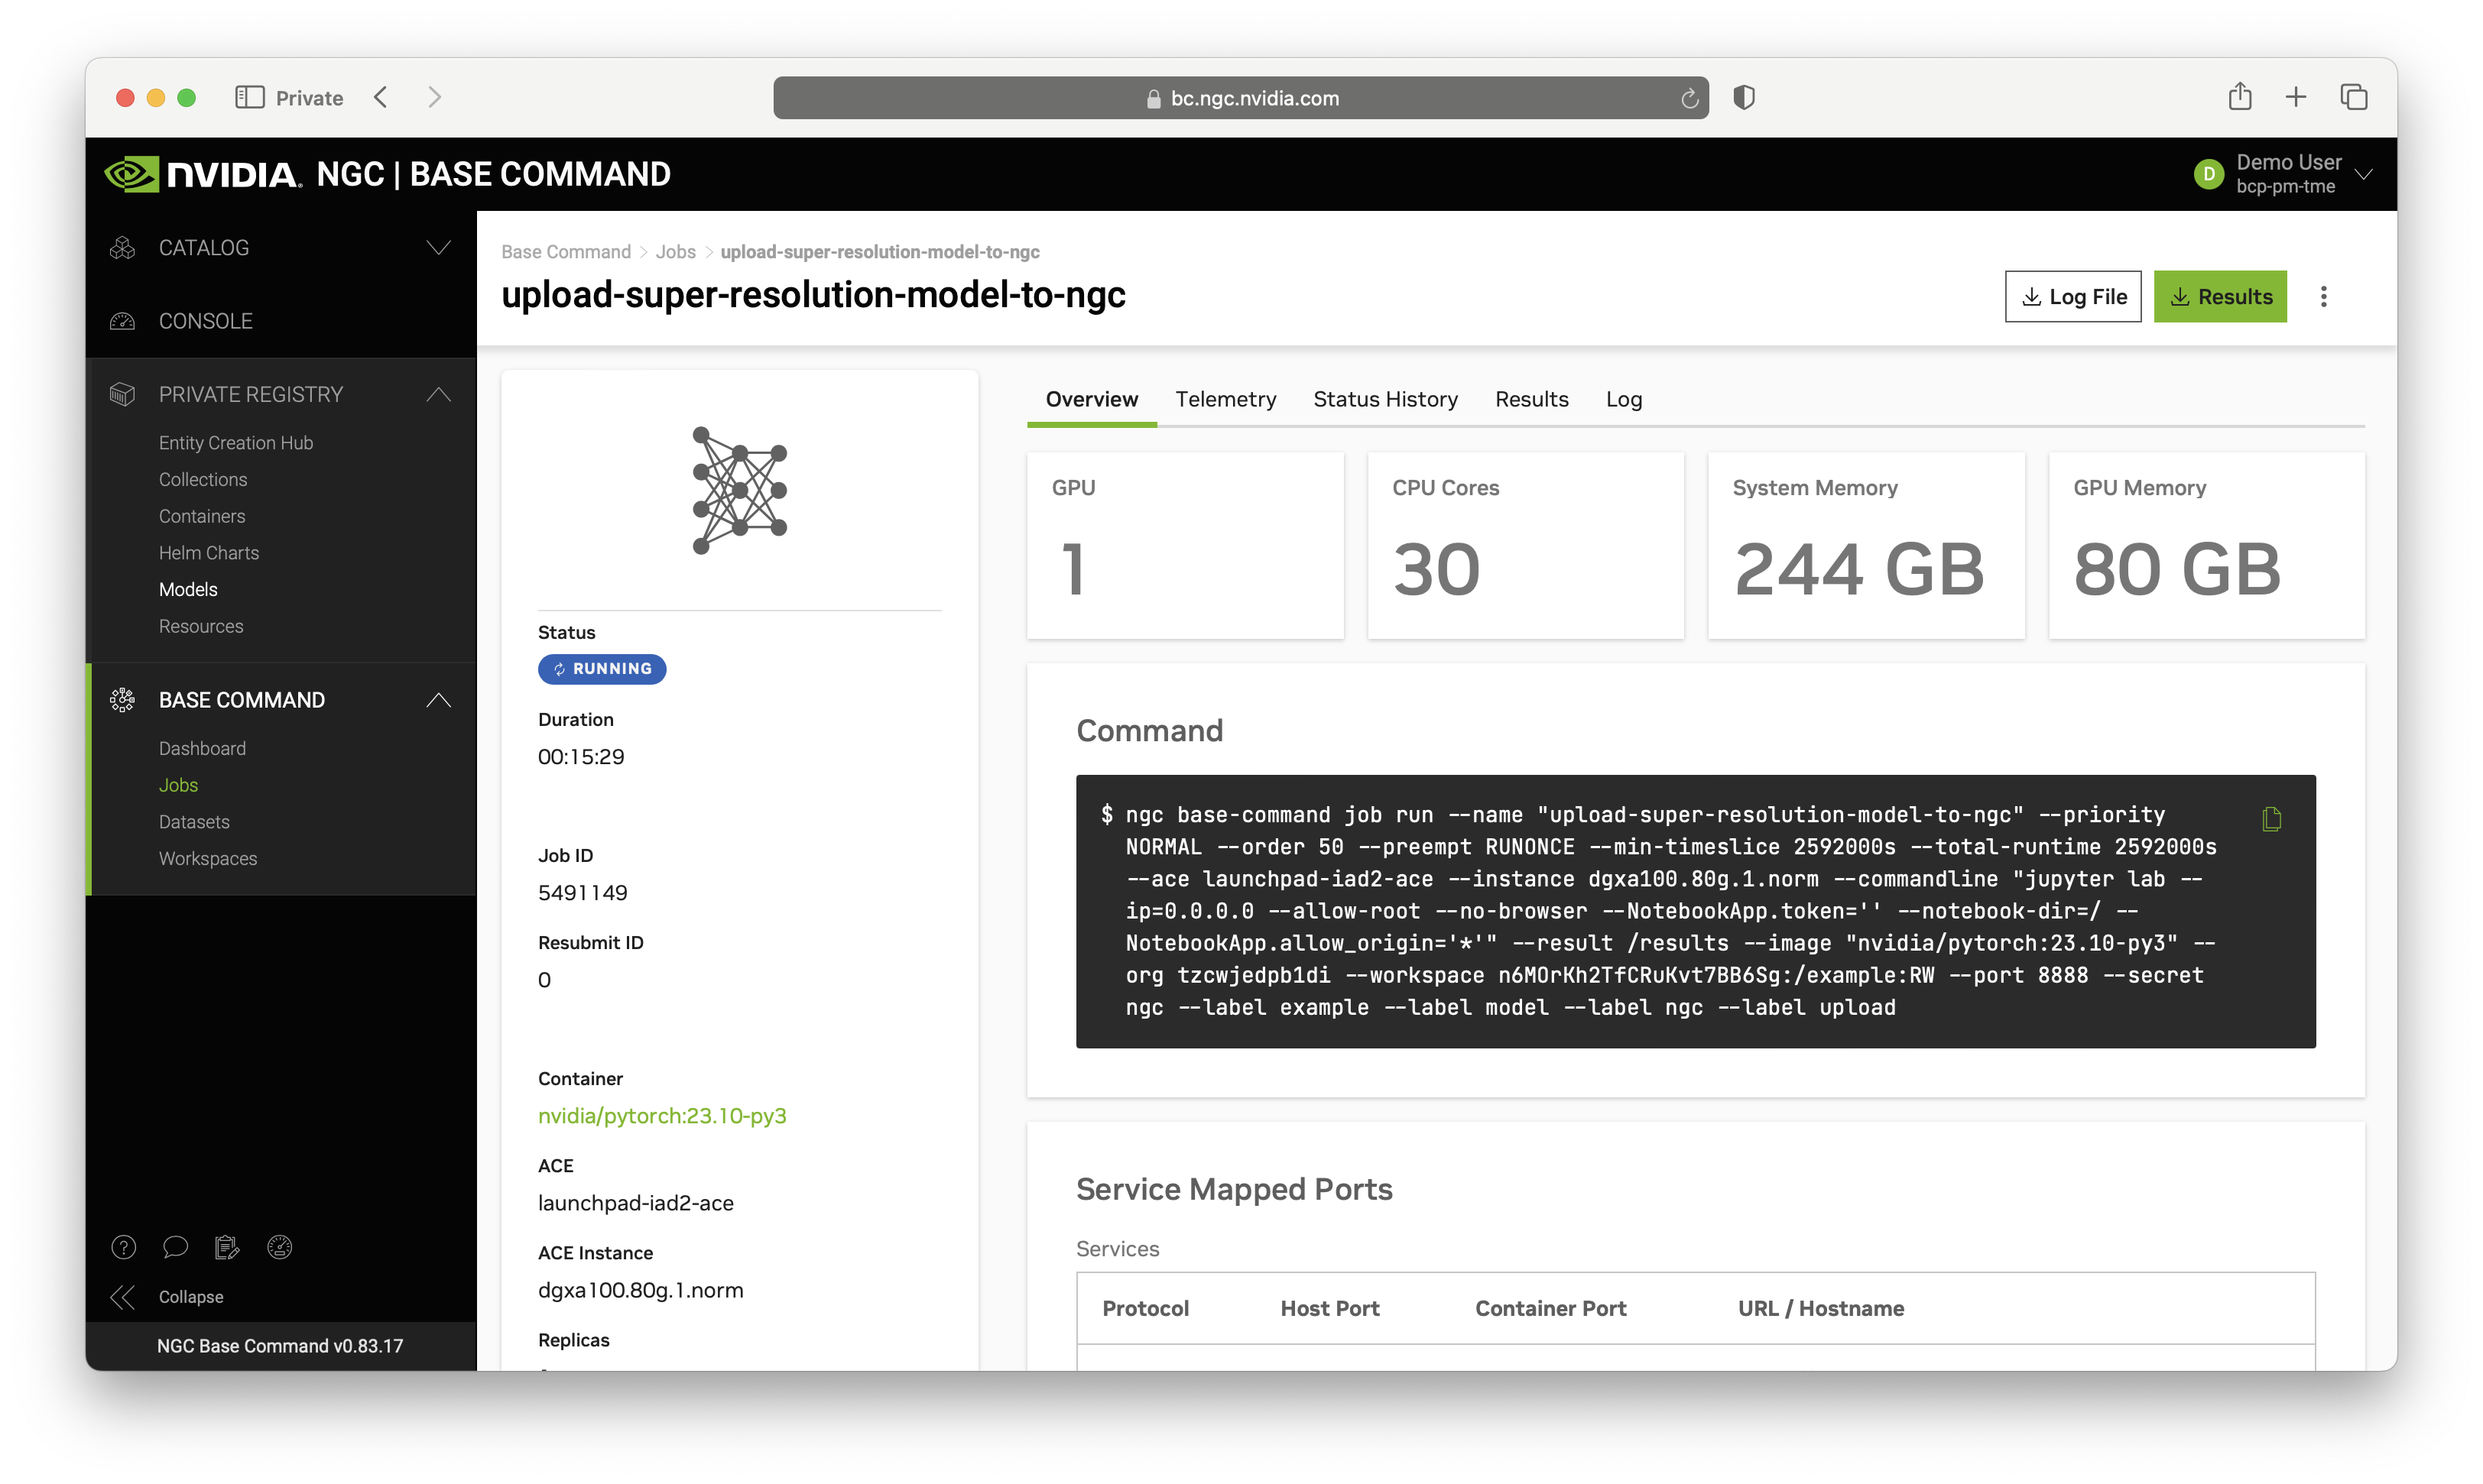Open the documentation notes icon
The width and height of the screenshot is (2483, 1484).
pyautogui.click(x=227, y=1247)
